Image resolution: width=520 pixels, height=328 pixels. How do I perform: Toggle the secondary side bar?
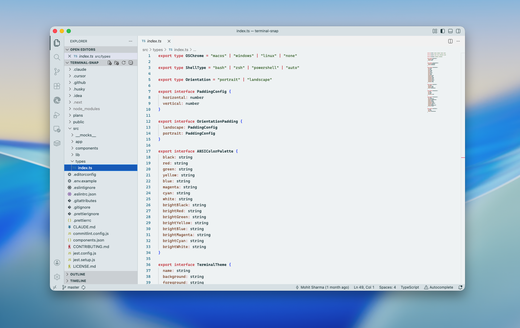[458, 31]
